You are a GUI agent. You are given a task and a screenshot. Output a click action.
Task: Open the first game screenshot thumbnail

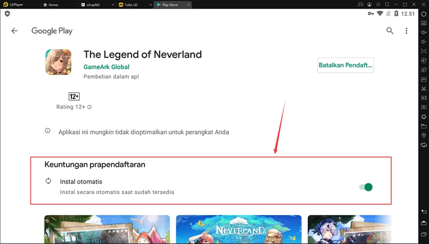coord(107,229)
